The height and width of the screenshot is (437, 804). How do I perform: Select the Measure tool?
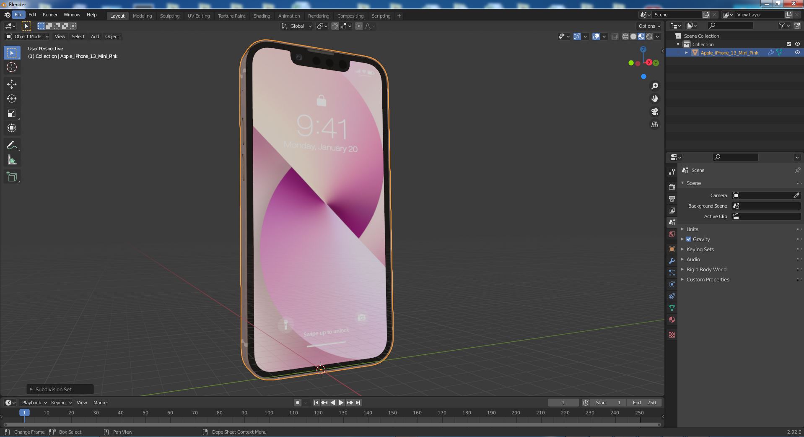coord(12,160)
